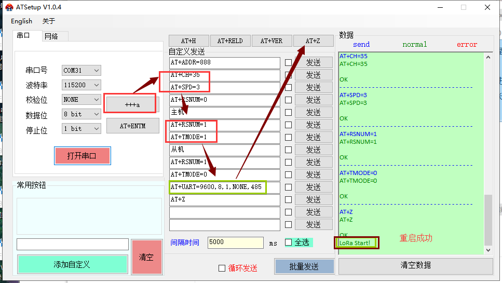The image size is (502, 283).
Task: Click the AT+RELD command button
Action: point(230,41)
